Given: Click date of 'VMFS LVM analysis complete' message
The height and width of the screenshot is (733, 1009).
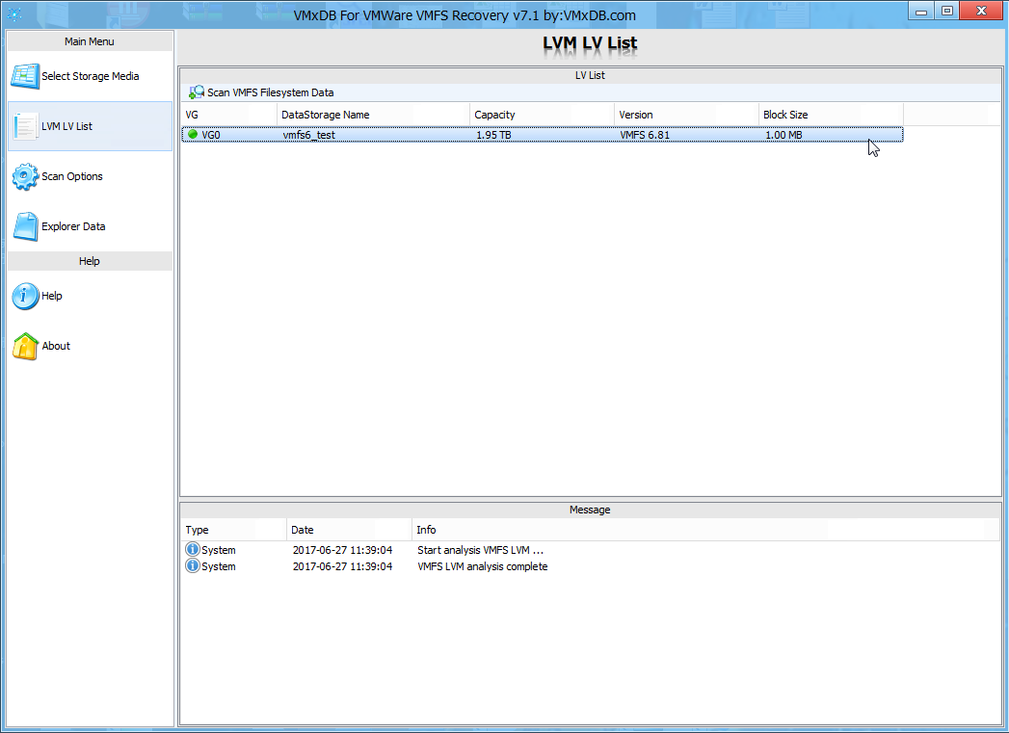Looking at the screenshot, I should [342, 566].
